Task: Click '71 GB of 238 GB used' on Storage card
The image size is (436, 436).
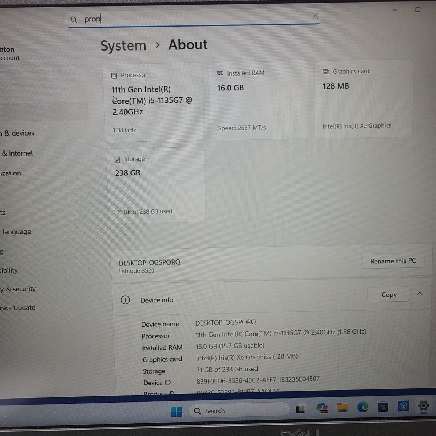Action: (x=144, y=211)
